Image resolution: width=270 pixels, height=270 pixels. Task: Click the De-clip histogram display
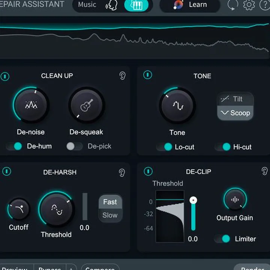coord(170,216)
